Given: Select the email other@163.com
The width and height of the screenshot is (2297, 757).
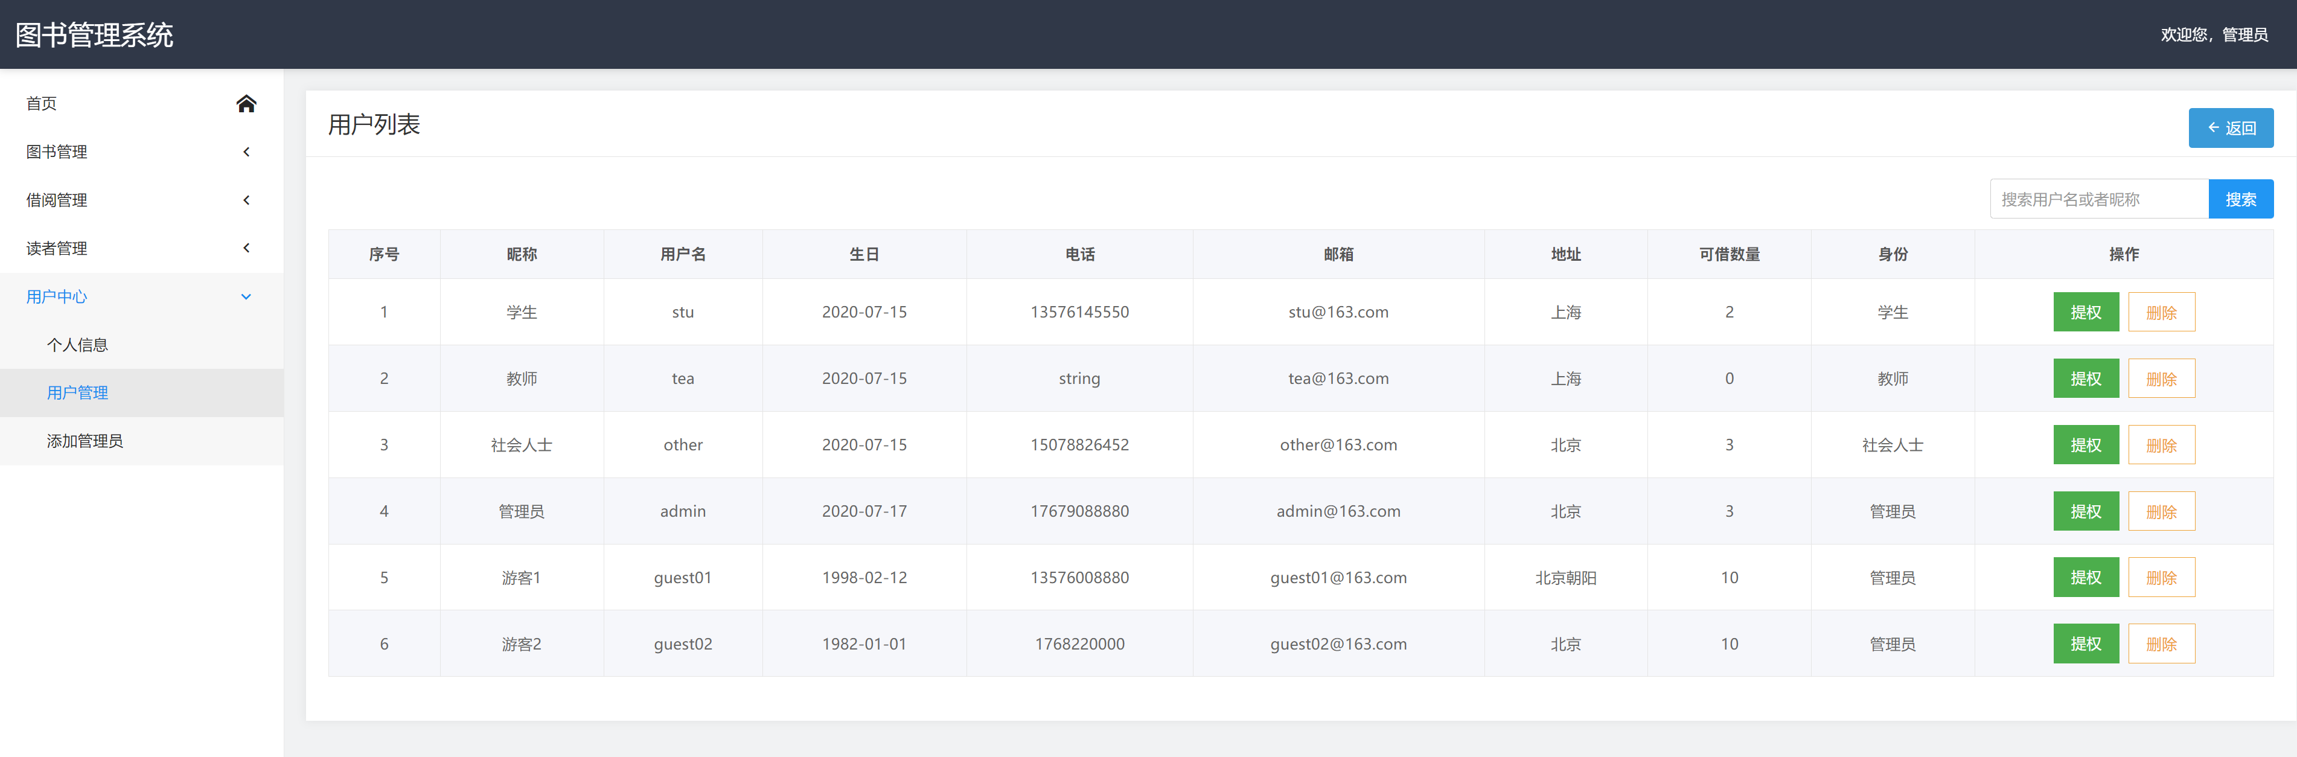Looking at the screenshot, I should (x=1338, y=445).
